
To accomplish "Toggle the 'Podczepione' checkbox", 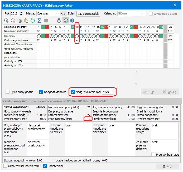I will [x=45, y=166].
